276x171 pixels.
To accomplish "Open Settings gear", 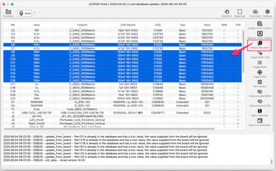I will tap(268, 13).
